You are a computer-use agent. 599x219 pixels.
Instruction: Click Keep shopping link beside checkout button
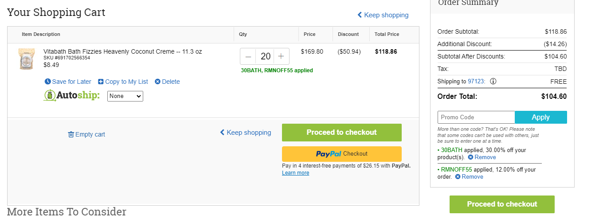point(246,133)
